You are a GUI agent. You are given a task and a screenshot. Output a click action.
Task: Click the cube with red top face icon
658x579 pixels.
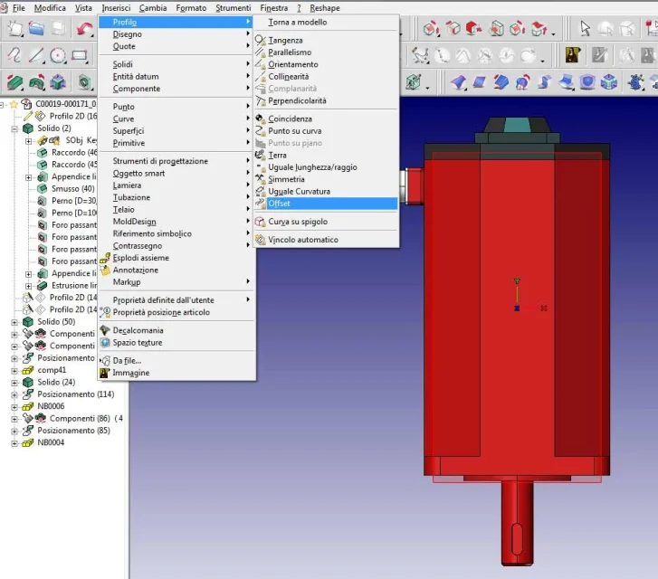[539, 29]
